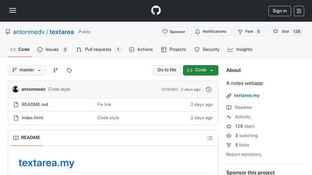Screen dimensions: 312x175
Task: Expand the green Code dropdown
Action: pos(201,70)
